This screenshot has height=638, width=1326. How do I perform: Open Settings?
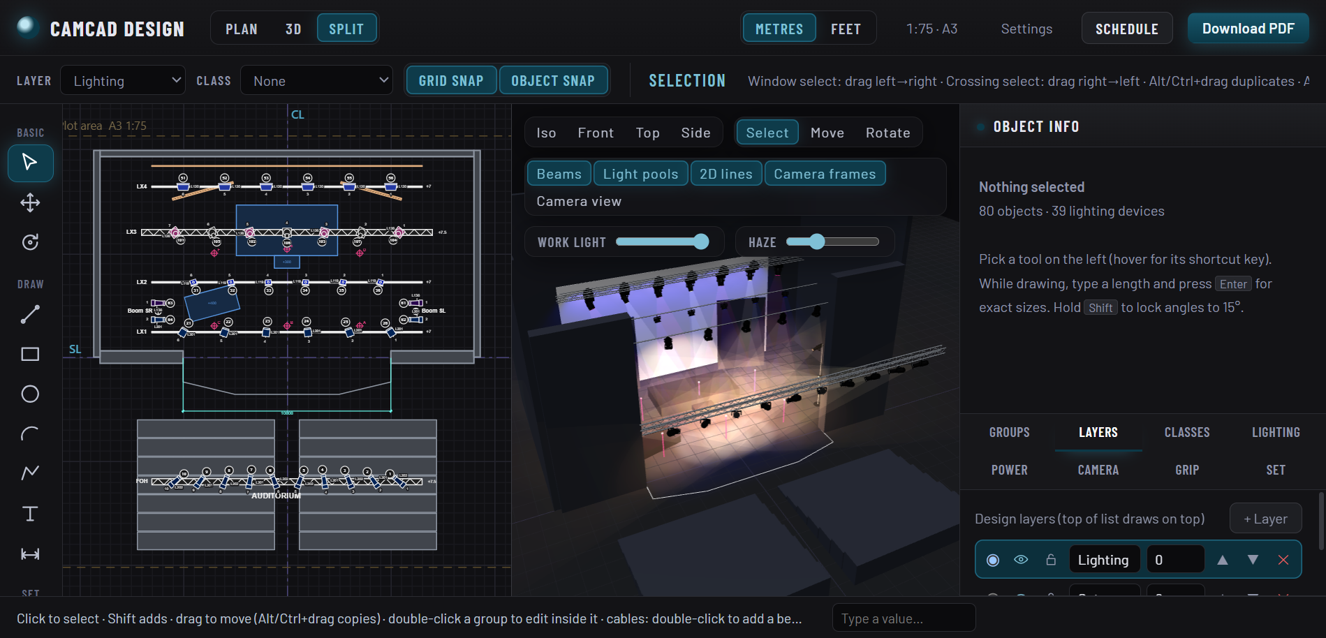click(x=1026, y=29)
